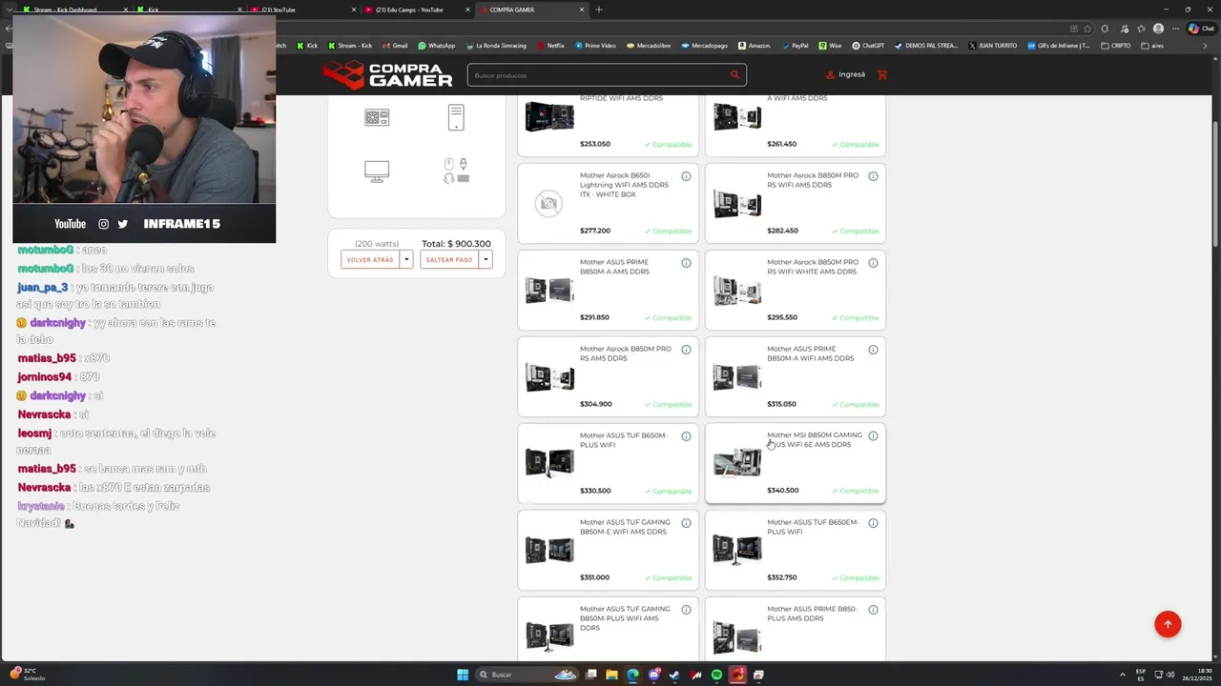This screenshot has height=686, width=1221.
Task: Click the search magnifier icon
Action: (x=735, y=74)
